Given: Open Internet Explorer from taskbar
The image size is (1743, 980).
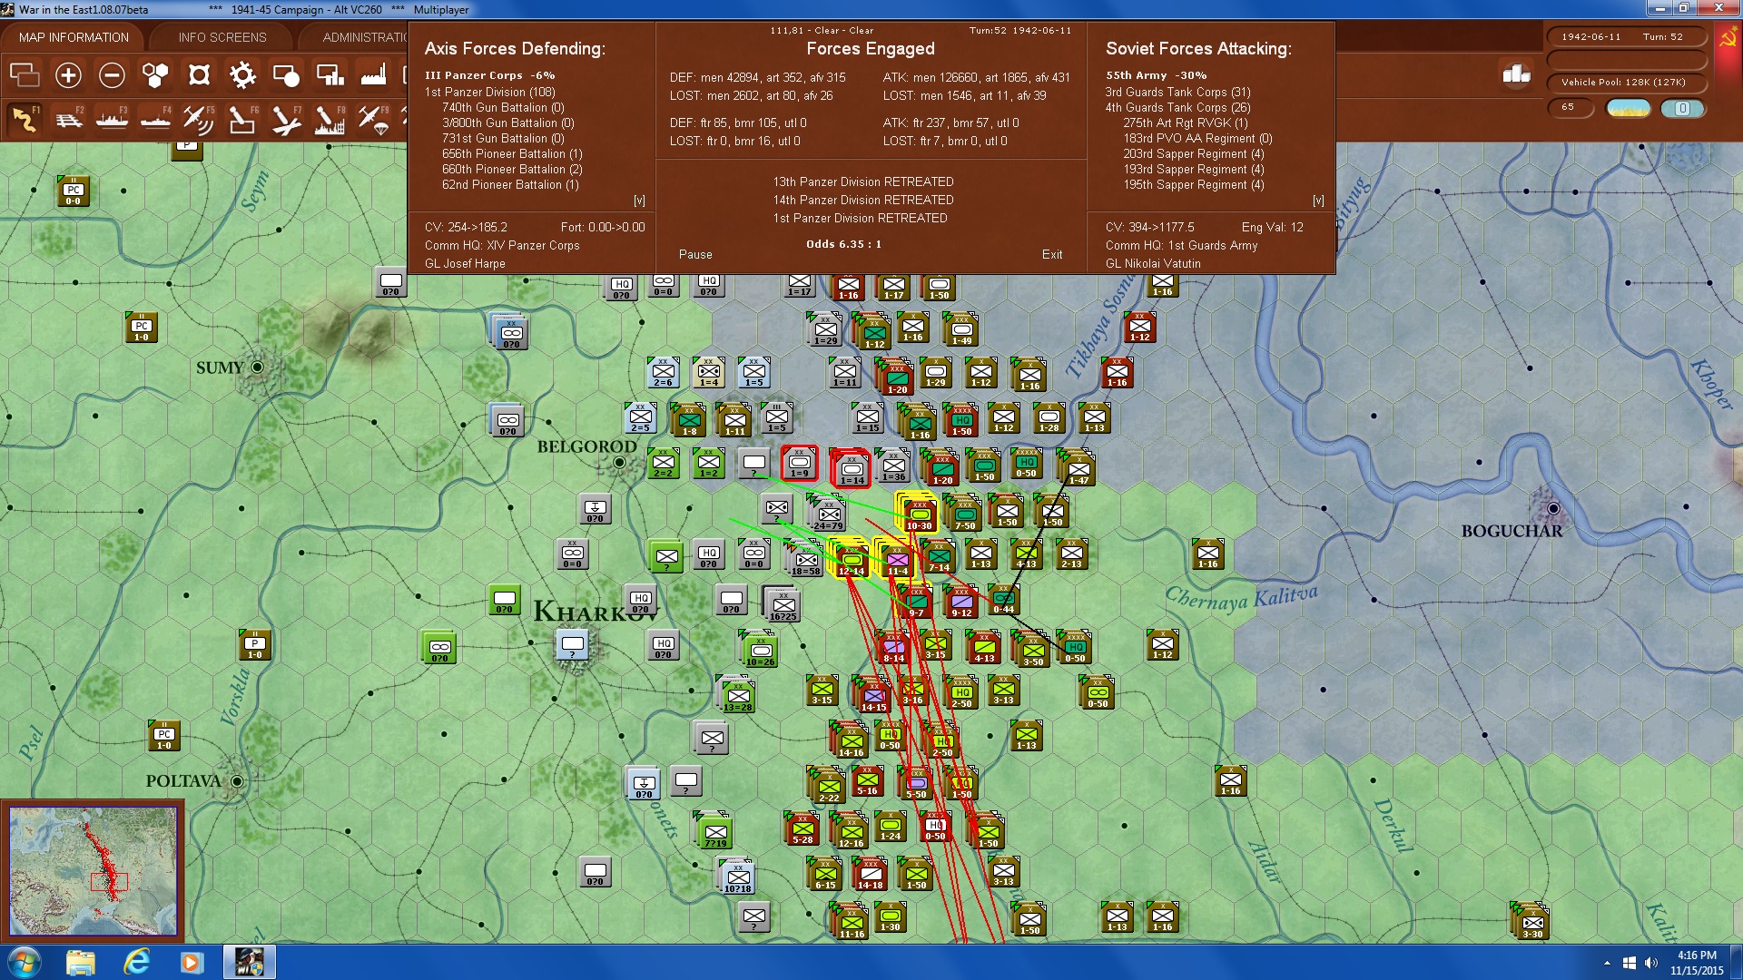Looking at the screenshot, I should (136, 962).
